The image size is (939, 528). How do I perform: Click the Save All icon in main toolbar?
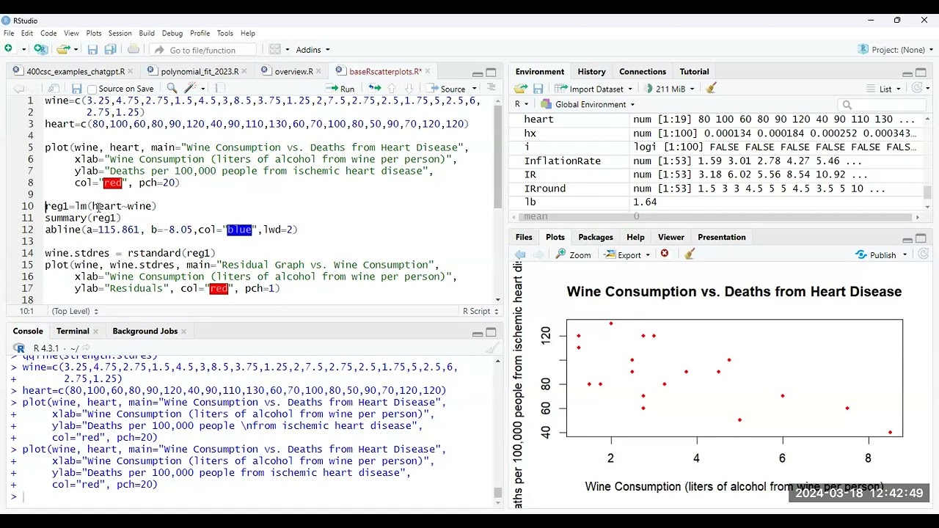coord(111,50)
